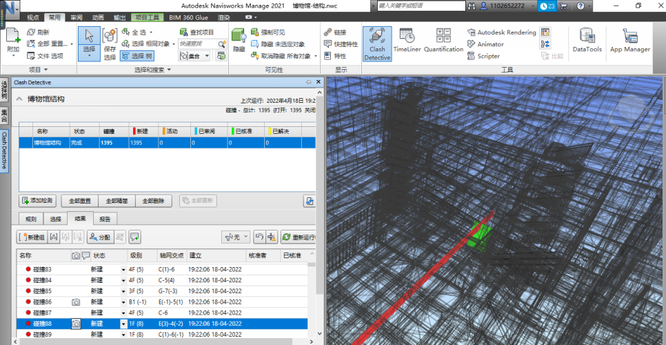
Task: Click 链接 (Links) in display group
Action: tap(335, 32)
